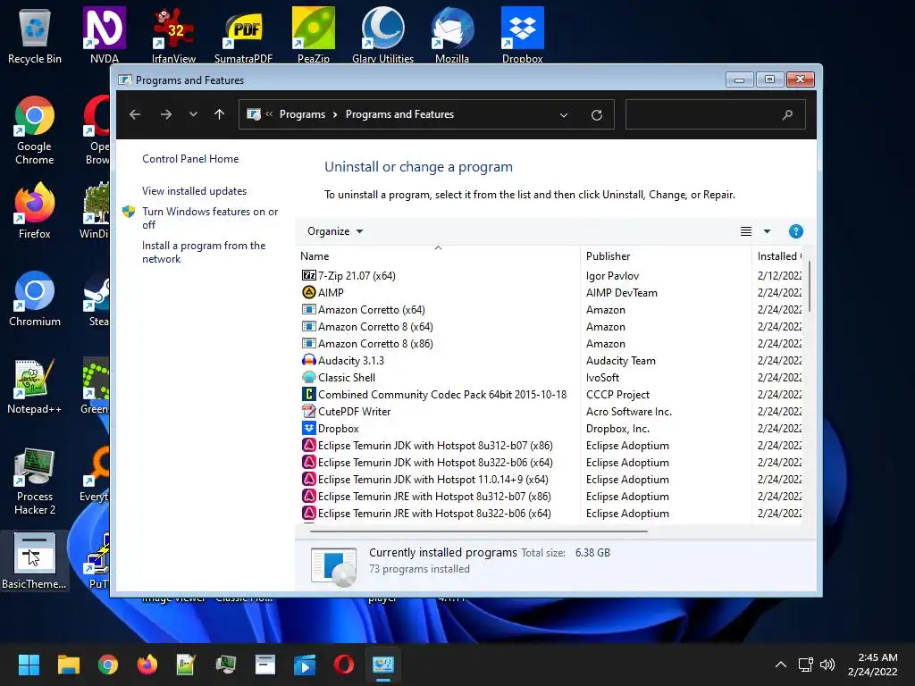The width and height of the screenshot is (915, 686).
Task: Select Eclipse Temurin JDK 8u312-b07 (x86)
Action: 551,446
